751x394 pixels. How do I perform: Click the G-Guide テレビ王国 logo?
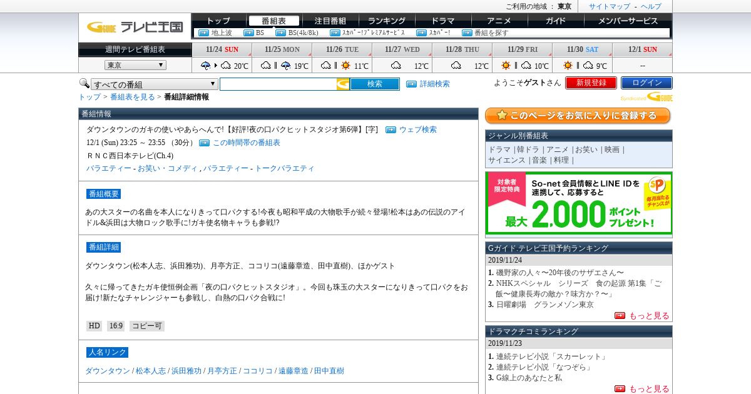[135, 27]
